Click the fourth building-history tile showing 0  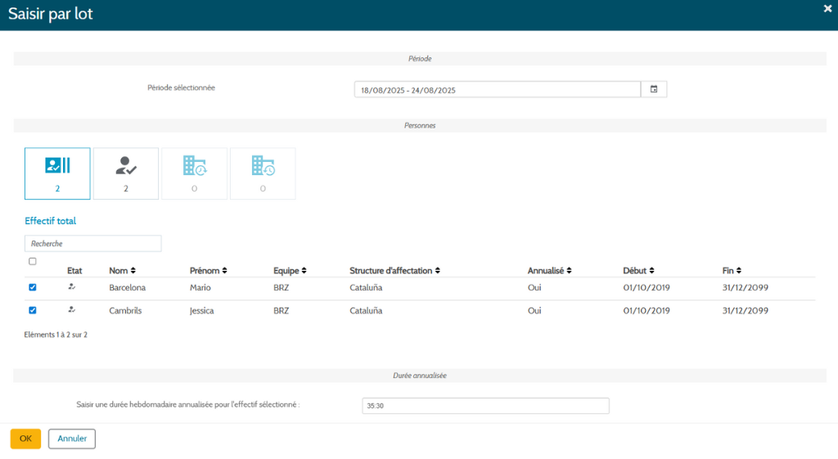263,173
